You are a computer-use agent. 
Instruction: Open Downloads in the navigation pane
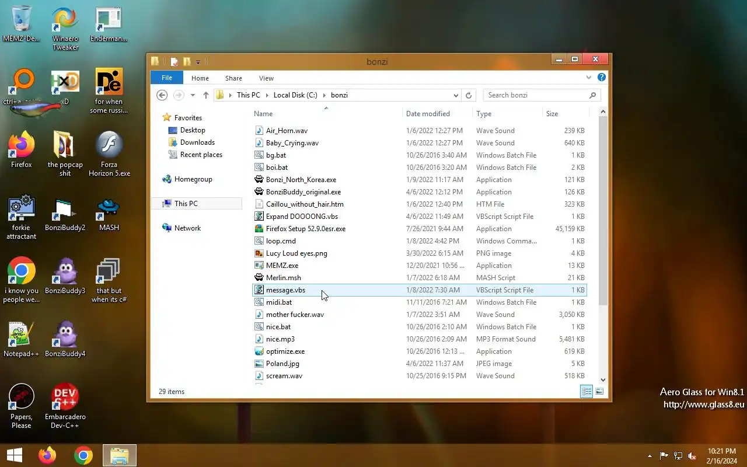(197, 142)
